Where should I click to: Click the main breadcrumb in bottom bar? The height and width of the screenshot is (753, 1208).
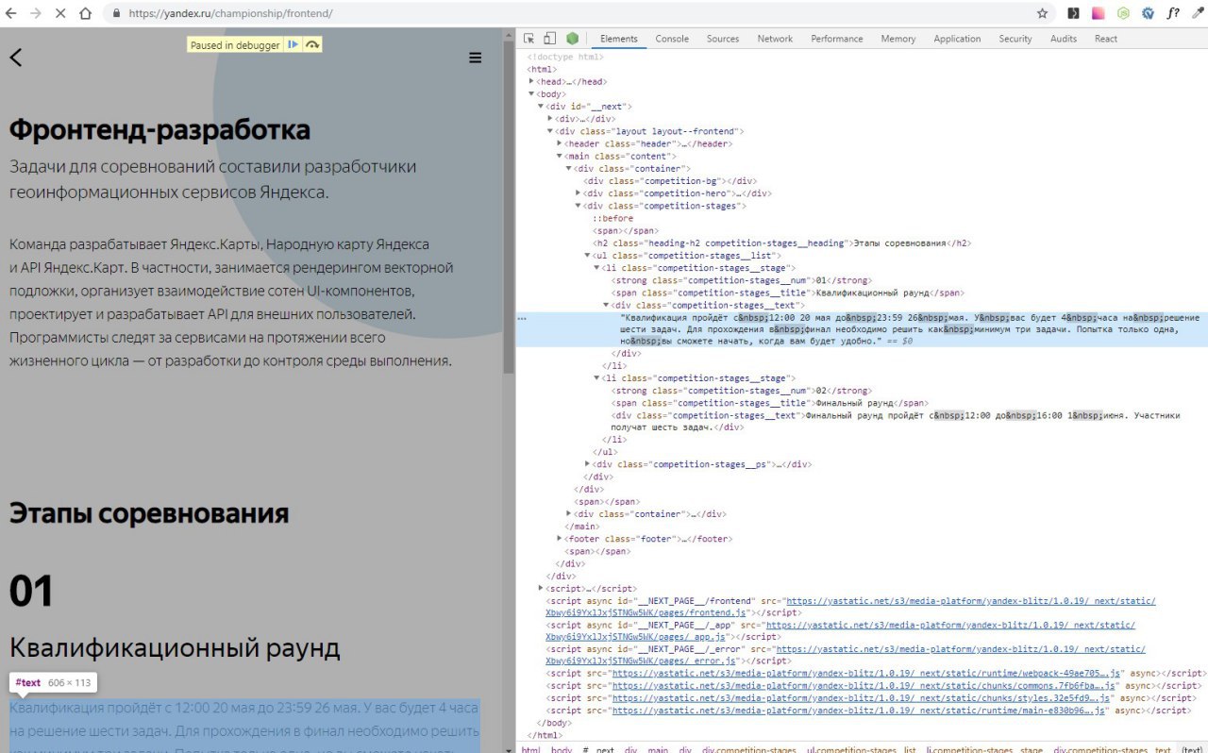(x=657, y=749)
